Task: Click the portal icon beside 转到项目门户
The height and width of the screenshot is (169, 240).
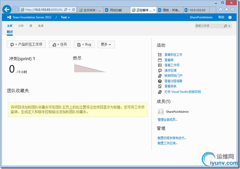Action: pyautogui.click(x=160, y=76)
